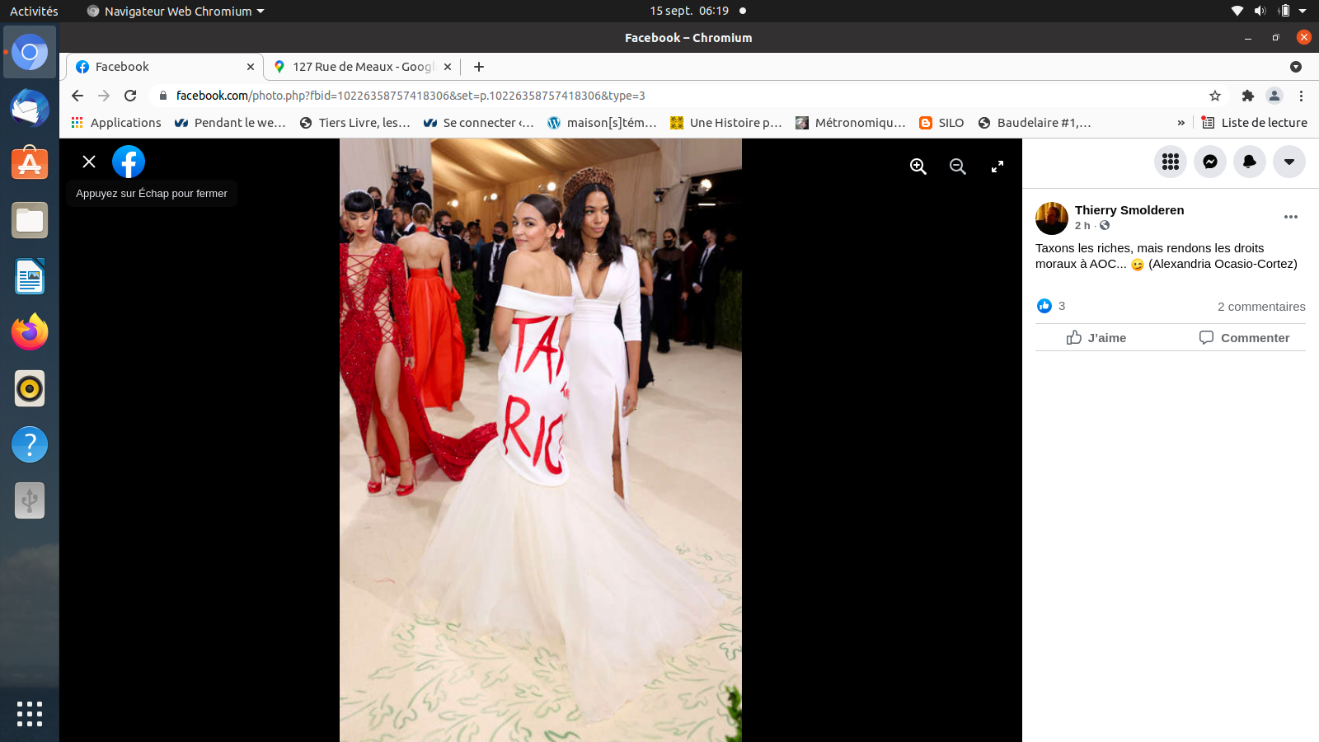Zoom in on the Facebook photo
The width and height of the screenshot is (1319, 742).
pyautogui.click(x=918, y=167)
